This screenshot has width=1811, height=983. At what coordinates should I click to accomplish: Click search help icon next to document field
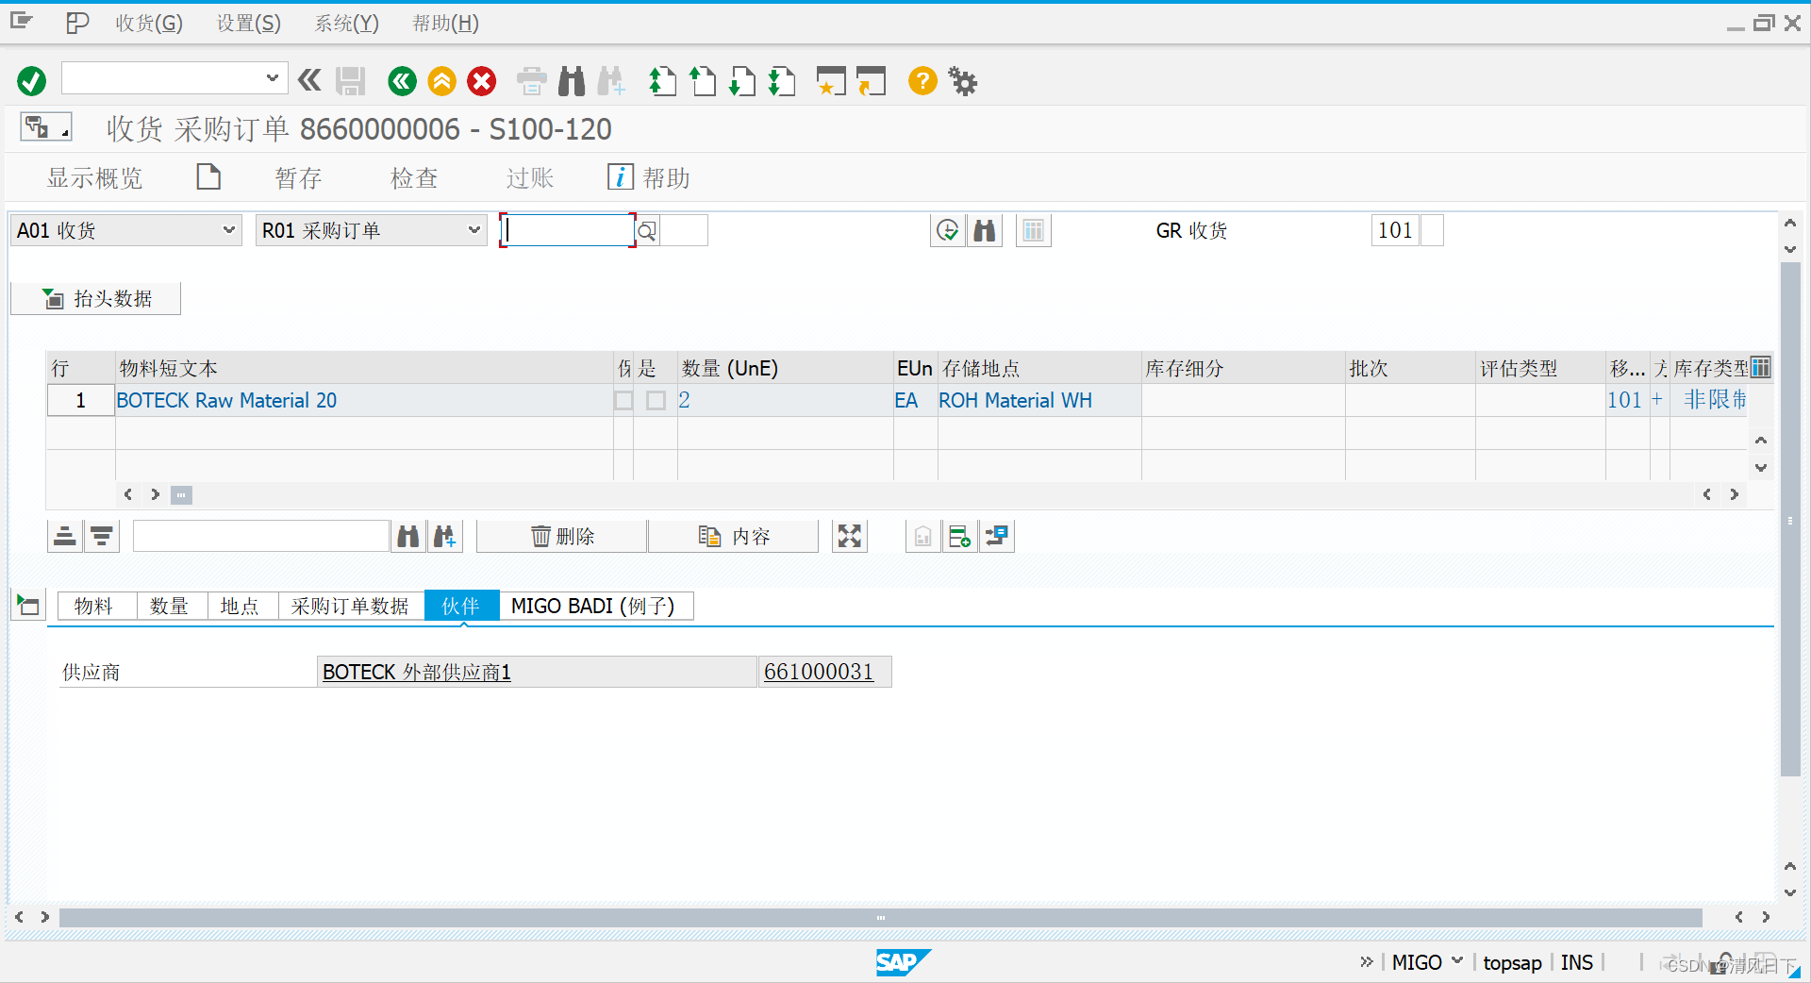(x=647, y=230)
